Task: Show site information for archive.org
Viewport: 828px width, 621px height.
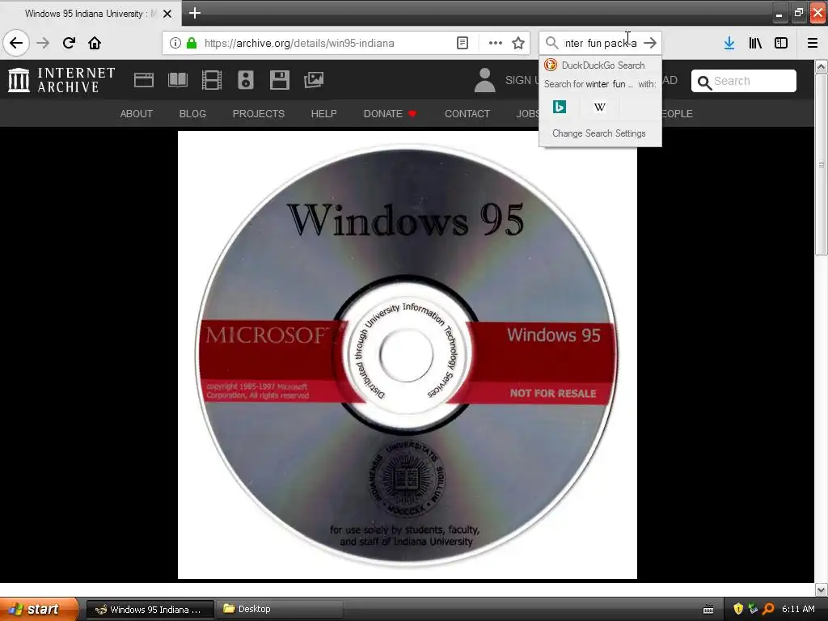Action: (x=175, y=43)
